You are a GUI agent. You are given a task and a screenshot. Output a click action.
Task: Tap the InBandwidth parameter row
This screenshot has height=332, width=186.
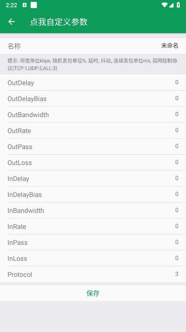(x=93, y=211)
